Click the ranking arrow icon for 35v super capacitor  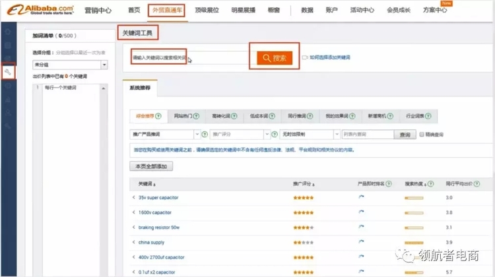361,197
